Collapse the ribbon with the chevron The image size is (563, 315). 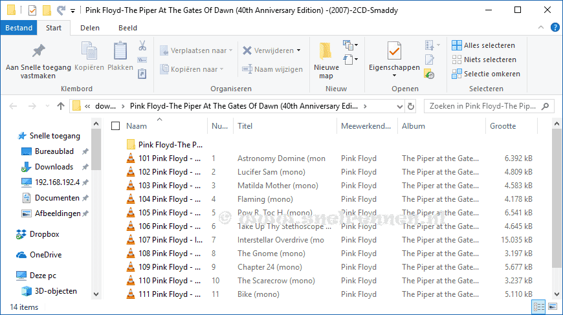pos(541,28)
